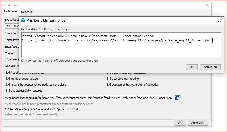Open the niet-officiële board ondersteuning URLs link

tap(60, 61)
